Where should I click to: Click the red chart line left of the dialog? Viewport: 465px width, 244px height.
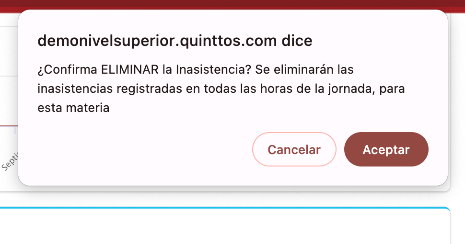tap(9, 126)
